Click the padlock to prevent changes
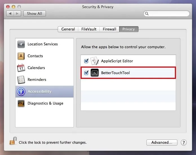Image resolution: width=196 pixels, height=155 pixels. point(13,141)
